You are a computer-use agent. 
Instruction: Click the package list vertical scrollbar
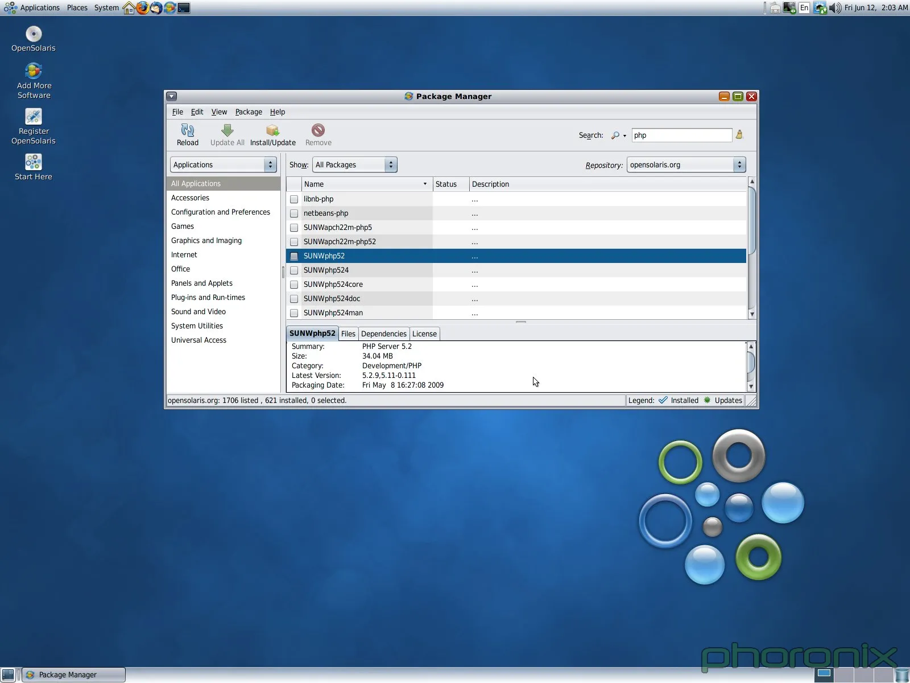coord(752,248)
